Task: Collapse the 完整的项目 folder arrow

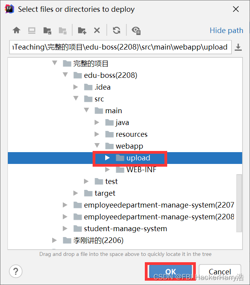Action: pos(55,63)
